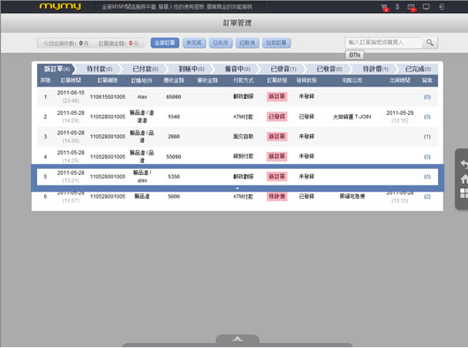The image size is (468, 348).
Task: Switch to the 已完成(0) stage tab
Action: (x=418, y=69)
